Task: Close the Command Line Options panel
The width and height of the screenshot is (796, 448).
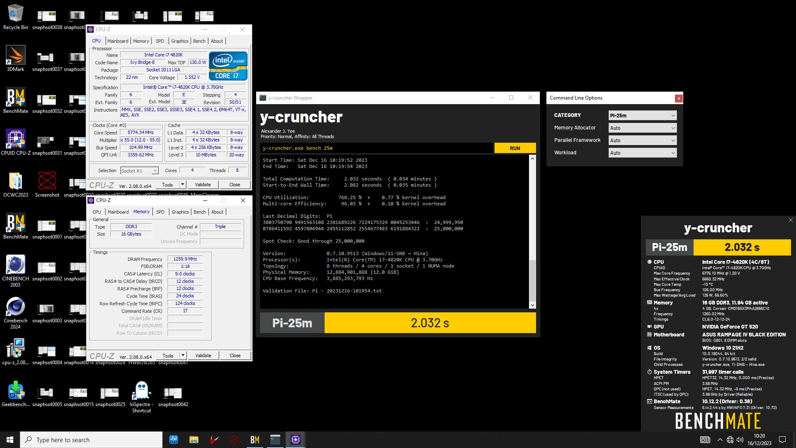Action: [679, 98]
